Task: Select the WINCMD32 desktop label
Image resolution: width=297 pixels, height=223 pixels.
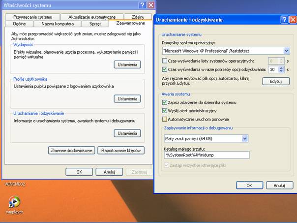Action: [15, 184]
